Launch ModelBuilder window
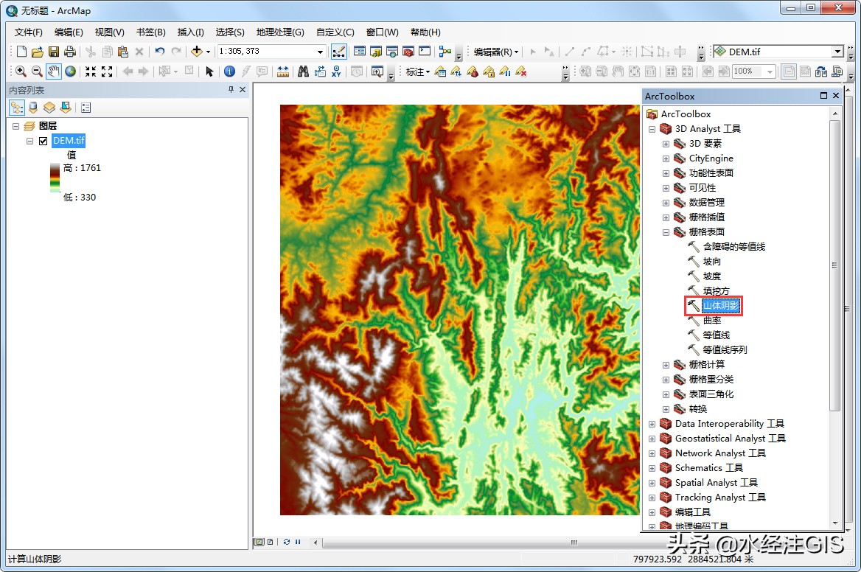Viewport: 861px width, 572px height. (x=445, y=52)
